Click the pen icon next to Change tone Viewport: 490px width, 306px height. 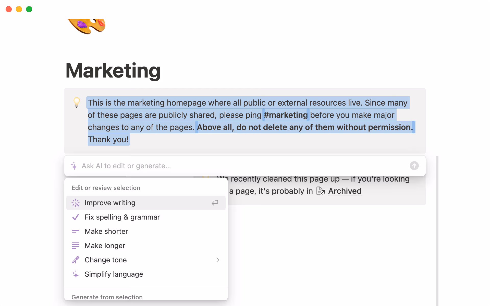pos(76,260)
